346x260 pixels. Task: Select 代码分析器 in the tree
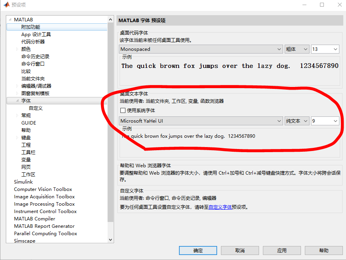pyautogui.click(x=33, y=42)
